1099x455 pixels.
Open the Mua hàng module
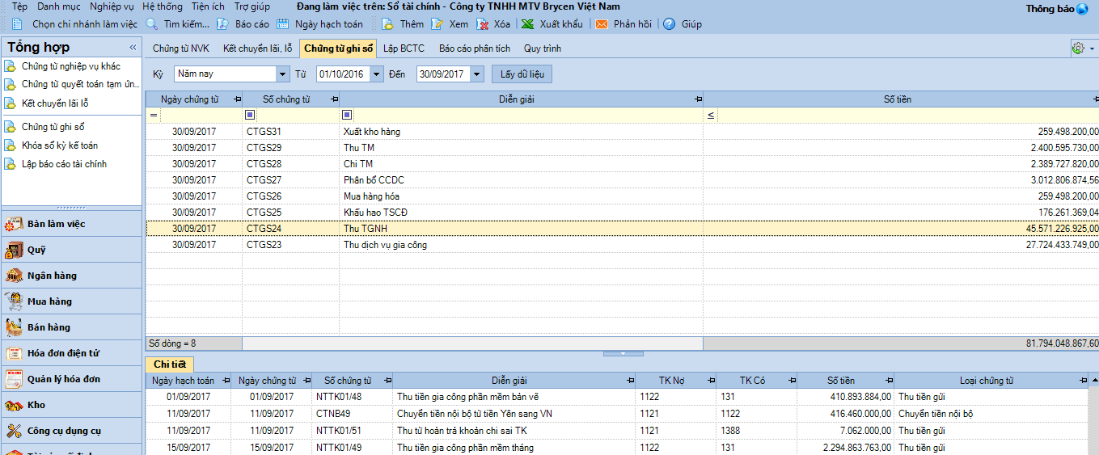(71, 301)
